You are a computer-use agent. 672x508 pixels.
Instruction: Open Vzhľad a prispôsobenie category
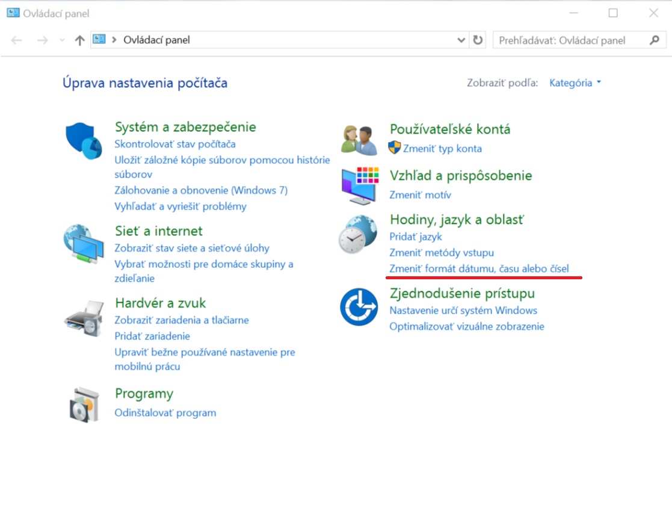461,176
